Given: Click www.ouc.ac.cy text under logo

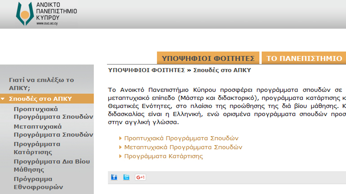Looking at the screenshot, I should pyautogui.click(x=47, y=23).
